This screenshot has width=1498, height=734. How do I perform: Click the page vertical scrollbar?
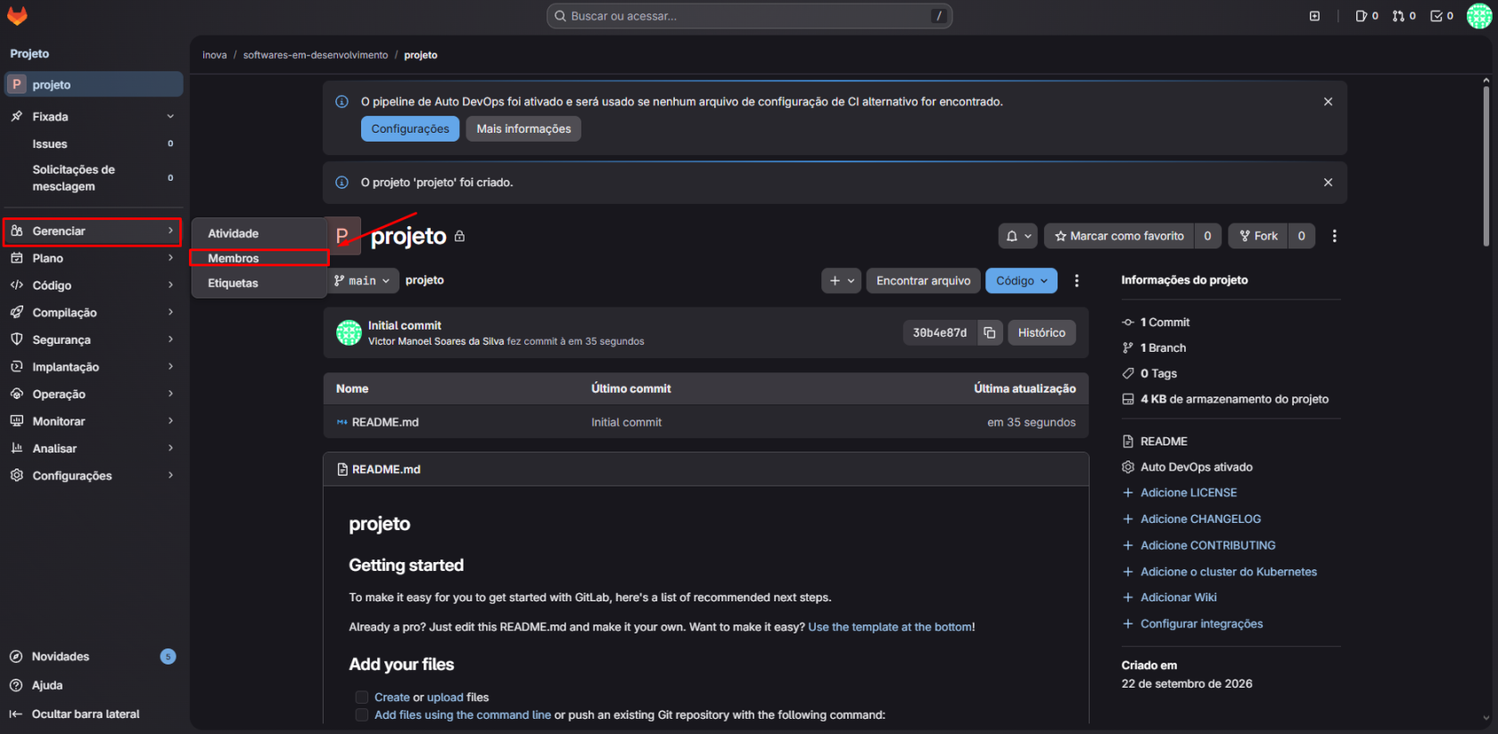[1486, 165]
